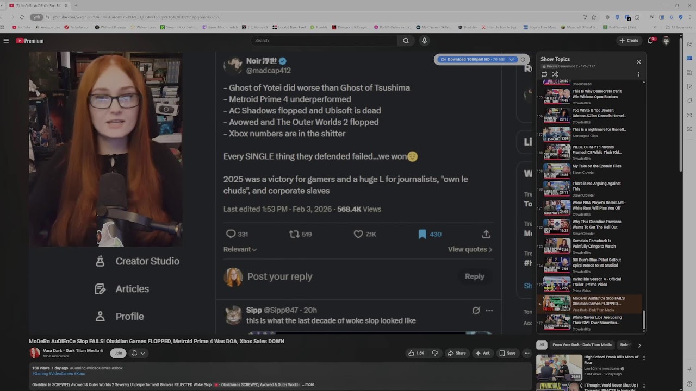This screenshot has height=391, width=696.
Task: Open browser sidebar notes edit icon
Action: [x=689, y=87]
